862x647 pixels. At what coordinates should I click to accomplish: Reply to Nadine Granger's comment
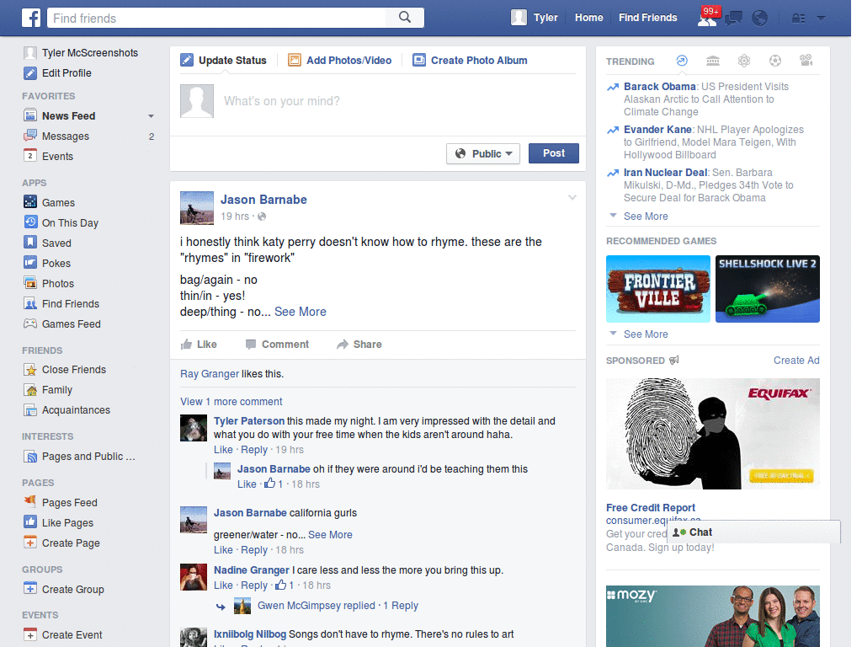coord(254,586)
